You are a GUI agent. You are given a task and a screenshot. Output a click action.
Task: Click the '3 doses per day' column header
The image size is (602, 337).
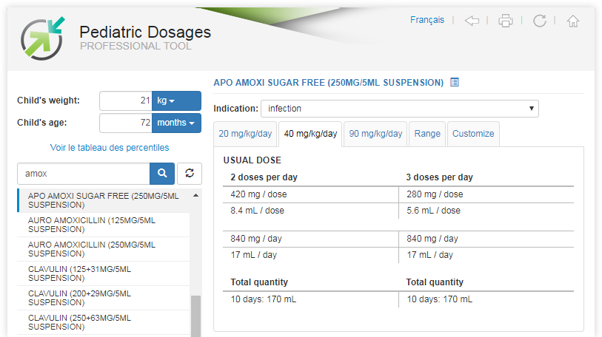[439, 177]
